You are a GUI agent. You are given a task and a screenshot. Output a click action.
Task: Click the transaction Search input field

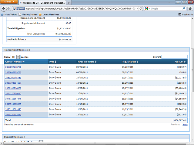174,57
